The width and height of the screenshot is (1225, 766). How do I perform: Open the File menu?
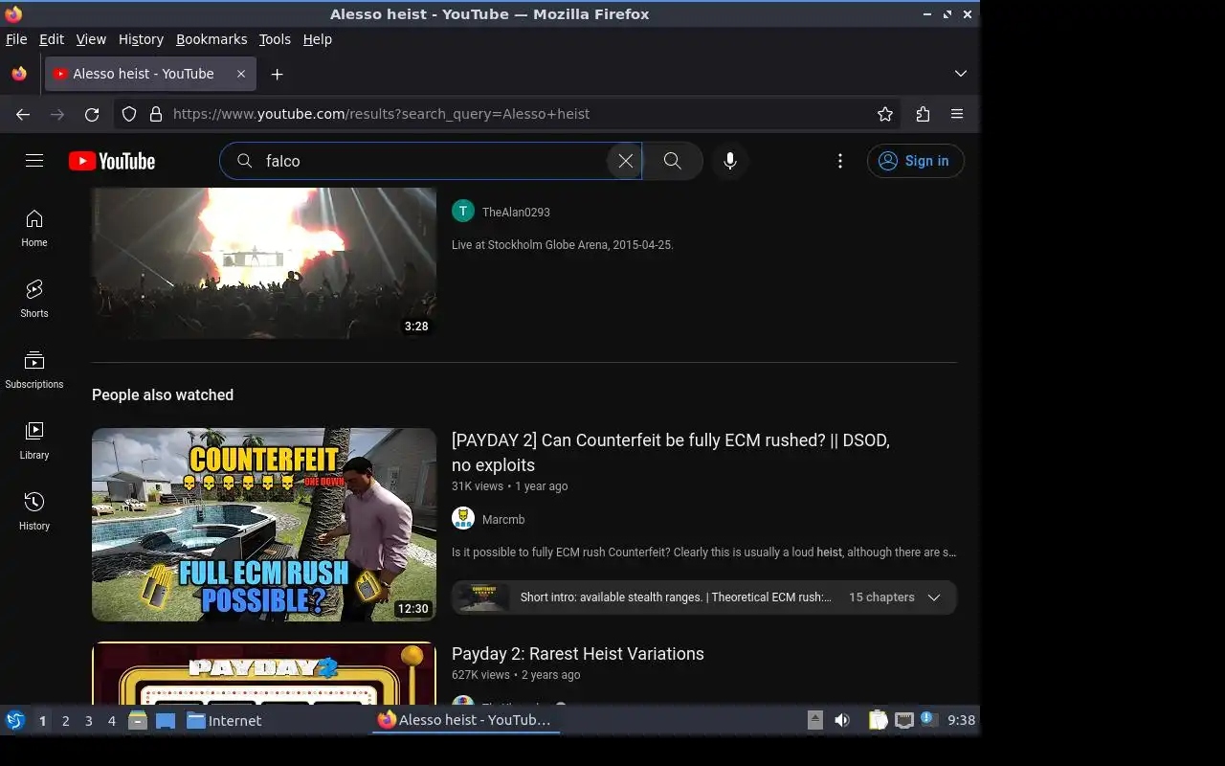tap(16, 39)
